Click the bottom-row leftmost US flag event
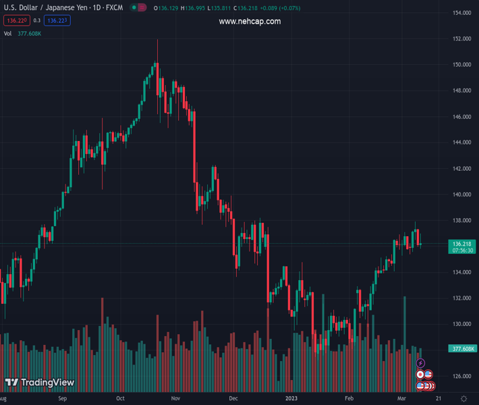This screenshot has width=479, height=405. (420, 385)
